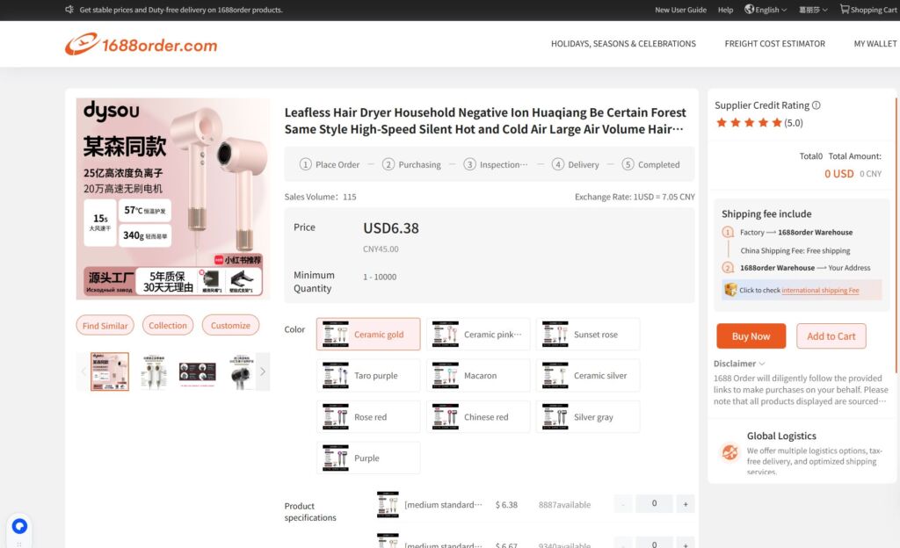
Task: Click the 1688order.com logo
Action: tap(141, 44)
